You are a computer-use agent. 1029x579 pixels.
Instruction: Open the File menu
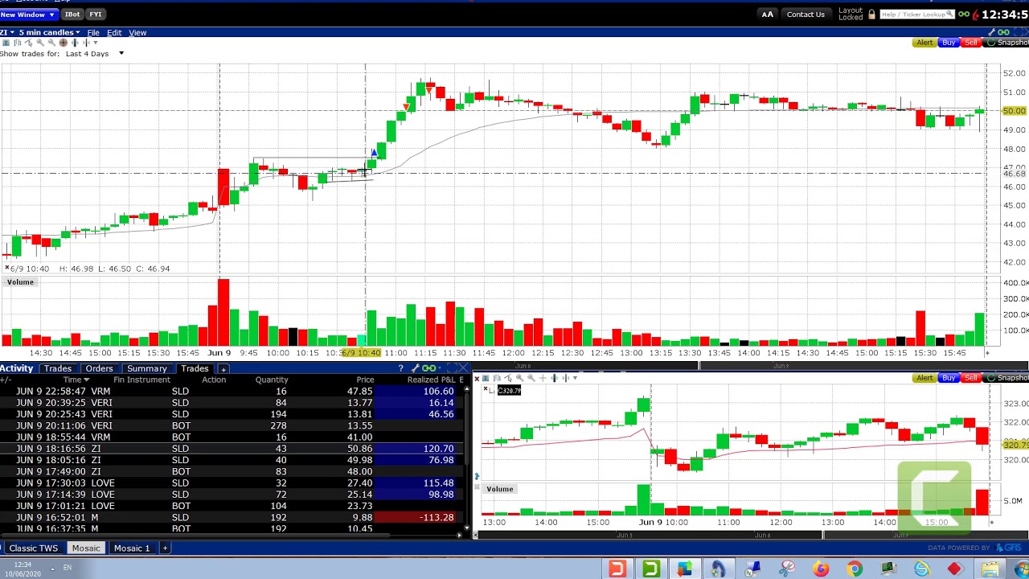pos(93,33)
